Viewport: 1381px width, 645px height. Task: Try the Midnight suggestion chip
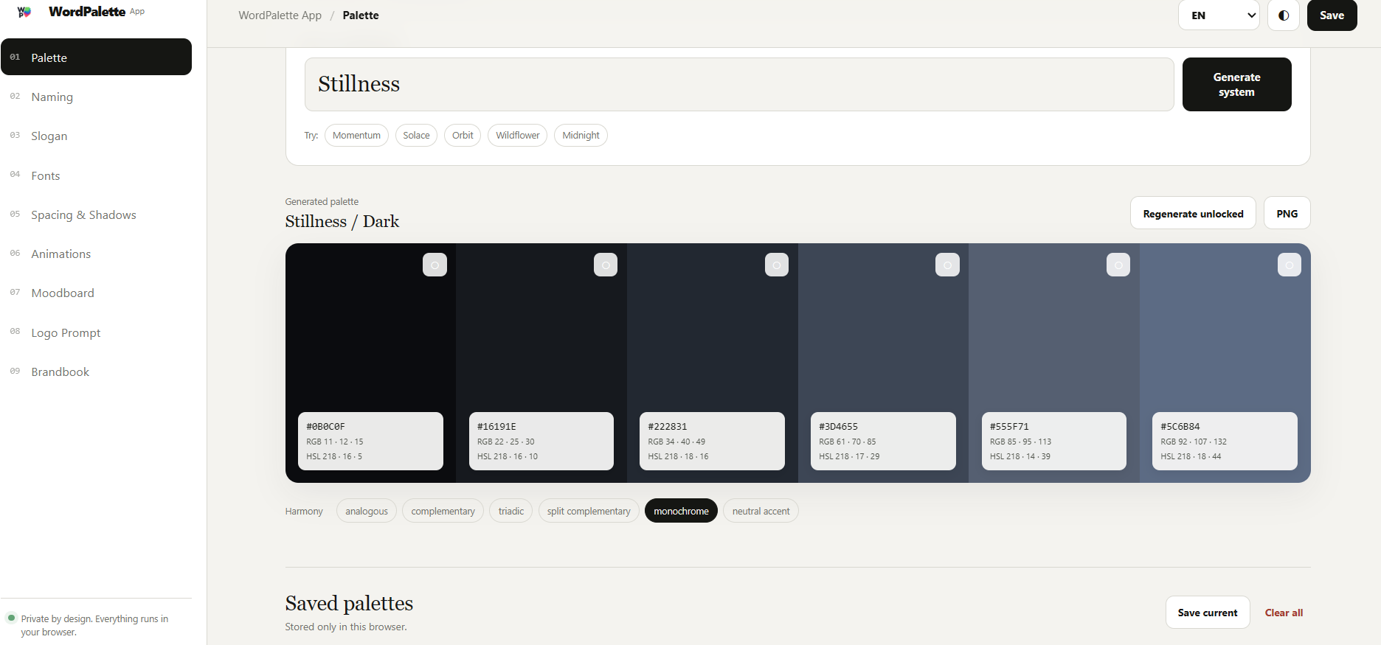(581, 135)
